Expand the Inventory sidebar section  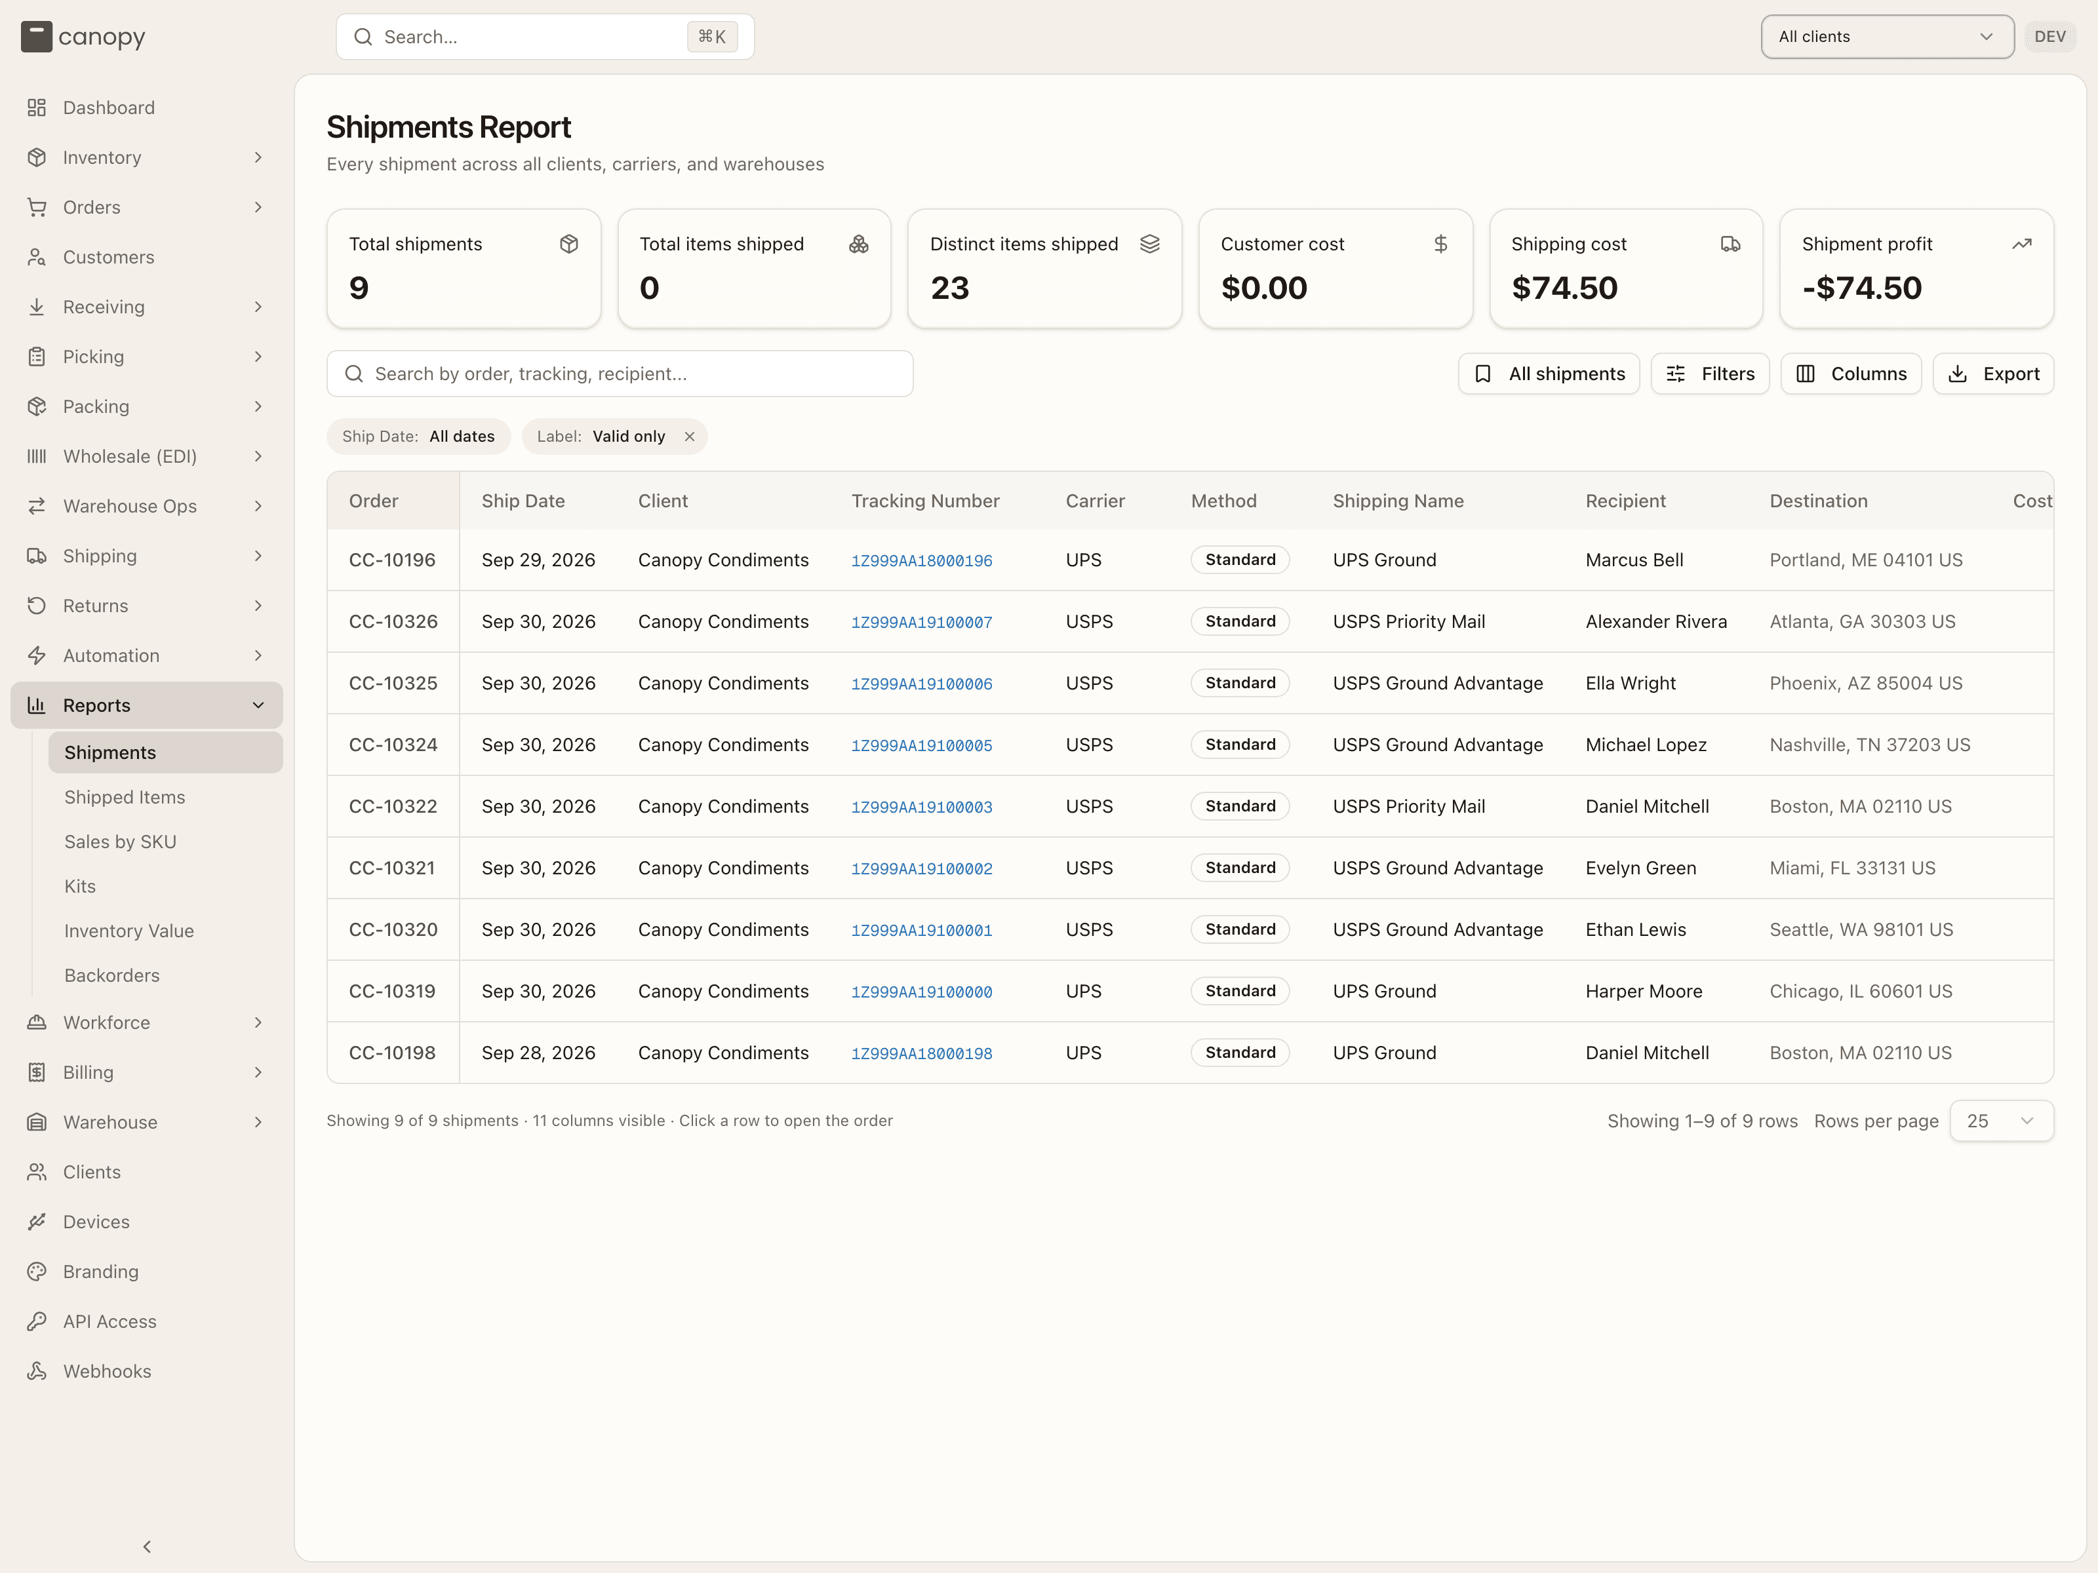[x=147, y=157]
